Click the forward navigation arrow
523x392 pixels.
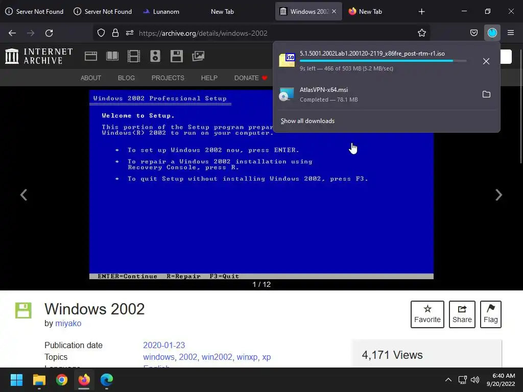coord(31,33)
